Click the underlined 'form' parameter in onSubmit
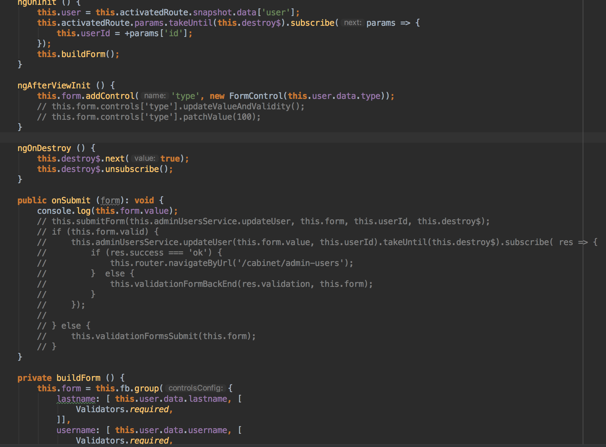Screen dimensions: 606x447 [110, 201]
